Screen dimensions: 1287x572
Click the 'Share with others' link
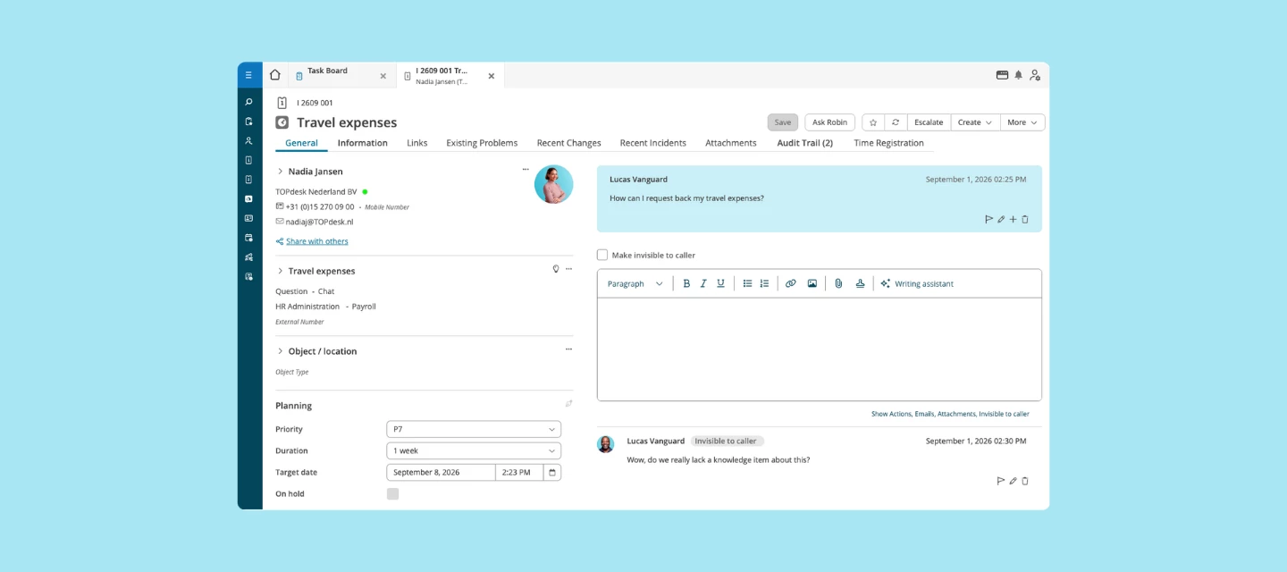coord(317,241)
